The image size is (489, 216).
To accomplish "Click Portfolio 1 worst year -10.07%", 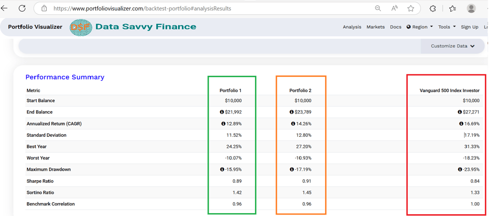I will click(233, 158).
